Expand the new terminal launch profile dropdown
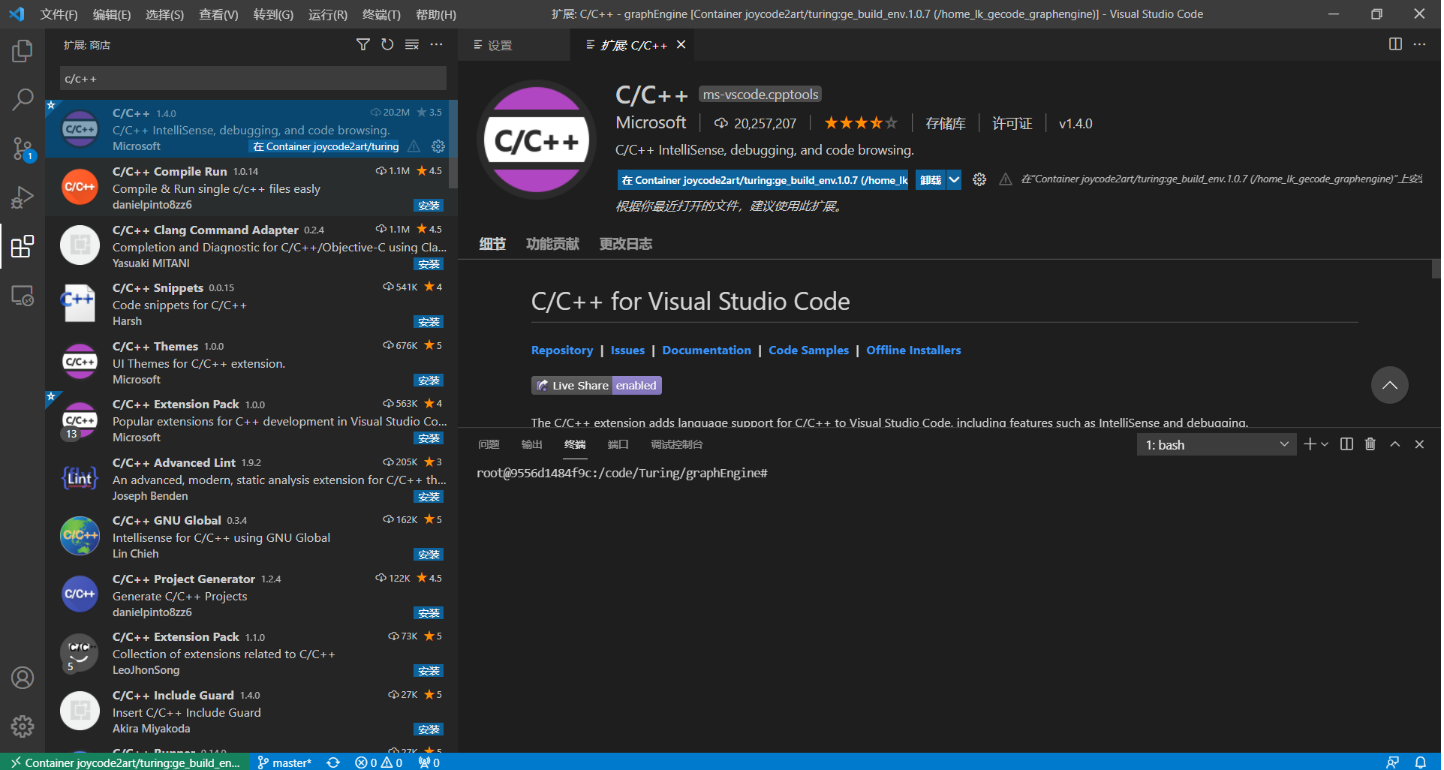The width and height of the screenshot is (1444, 770). point(1325,444)
